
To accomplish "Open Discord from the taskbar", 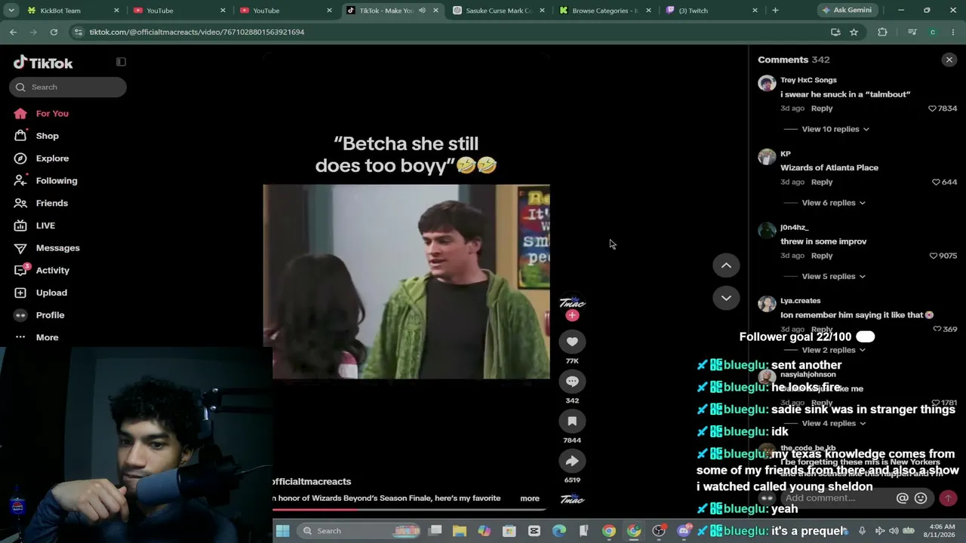I will pos(684,531).
